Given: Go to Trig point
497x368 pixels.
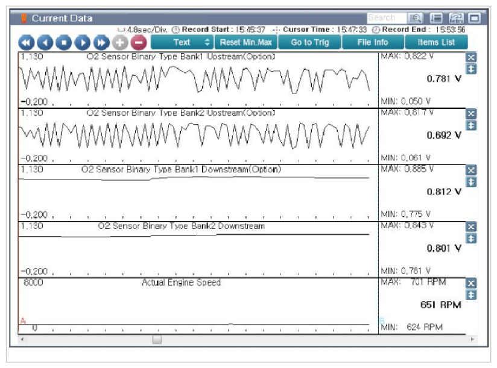Looking at the screenshot, I should click(309, 42).
